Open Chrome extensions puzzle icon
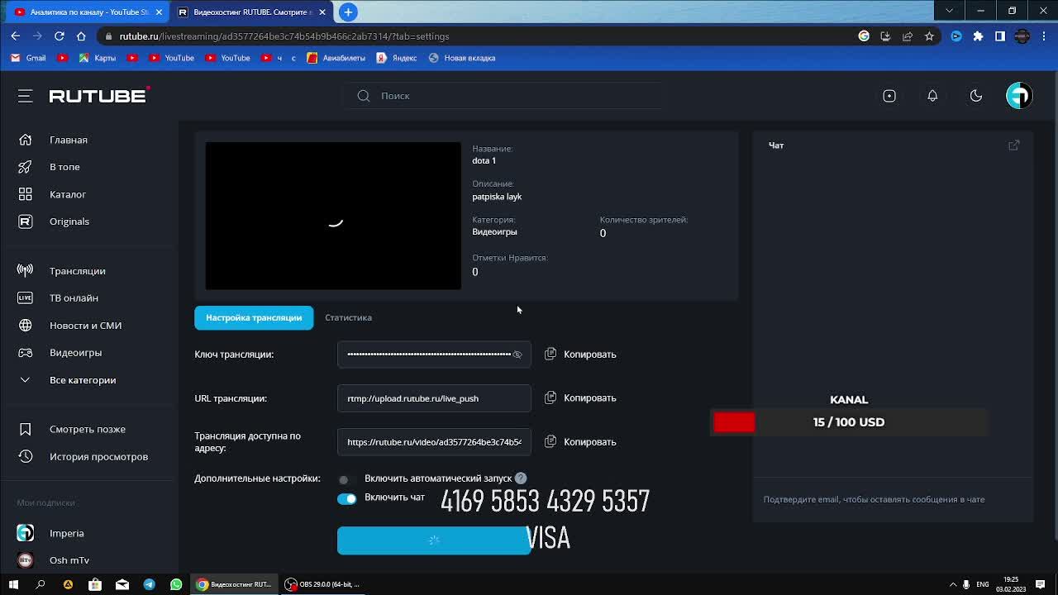 point(978,36)
